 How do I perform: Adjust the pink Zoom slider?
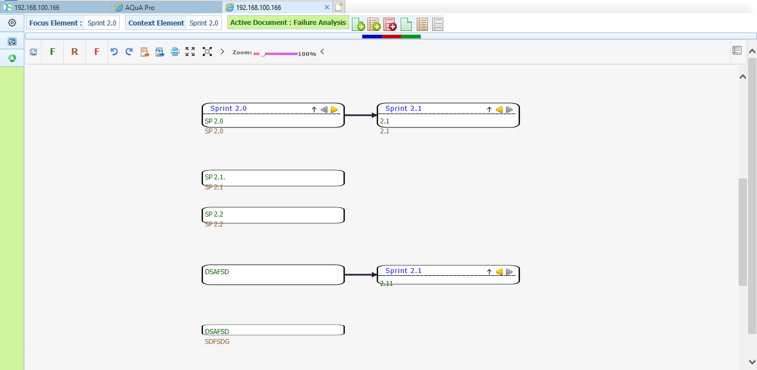pos(275,54)
